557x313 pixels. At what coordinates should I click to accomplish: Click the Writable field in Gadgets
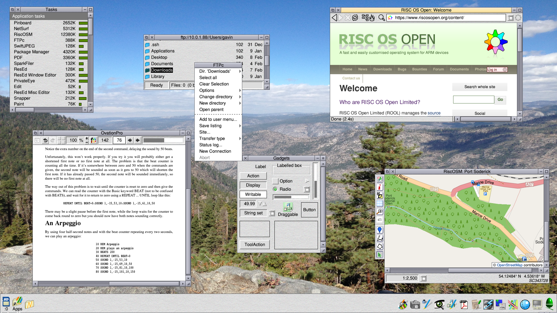[x=253, y=194]
